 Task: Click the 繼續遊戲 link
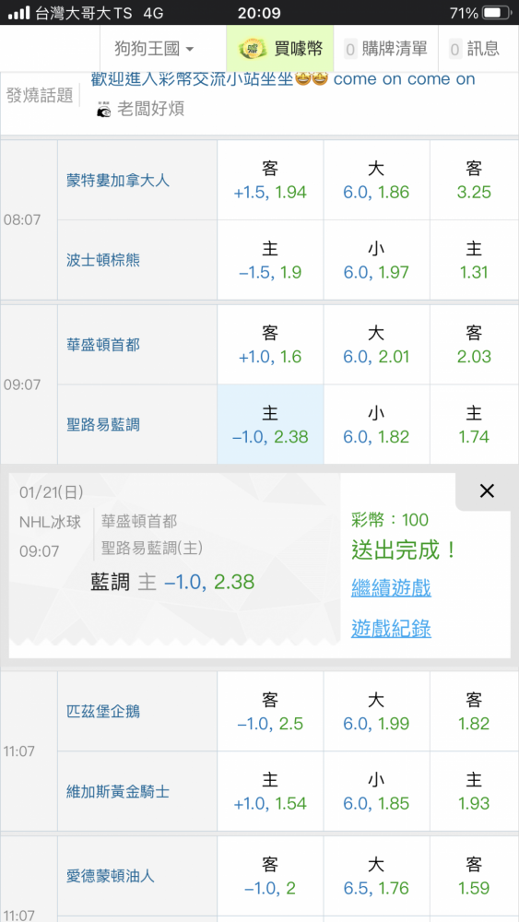[391, 586]
